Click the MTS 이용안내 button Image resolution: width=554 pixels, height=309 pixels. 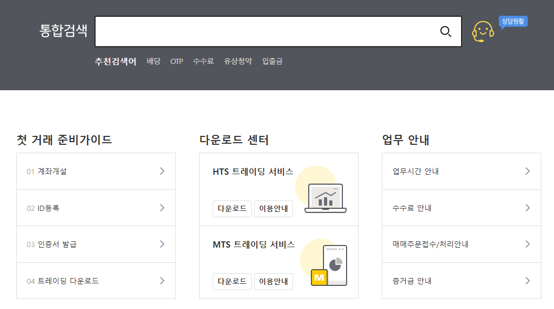click(x=273, y=282)
